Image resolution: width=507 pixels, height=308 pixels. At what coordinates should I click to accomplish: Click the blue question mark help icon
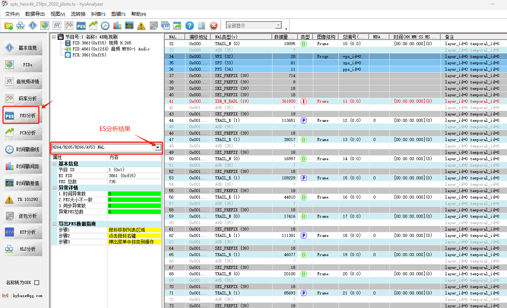tap(190, 26)
